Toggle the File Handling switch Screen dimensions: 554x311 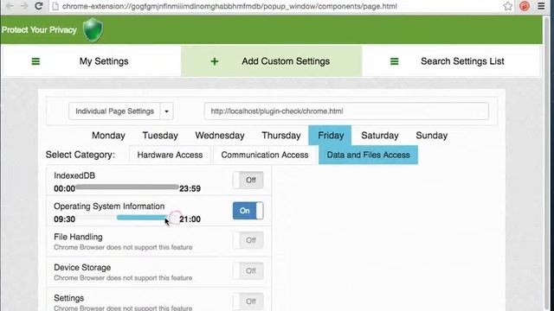click(248, 240)
